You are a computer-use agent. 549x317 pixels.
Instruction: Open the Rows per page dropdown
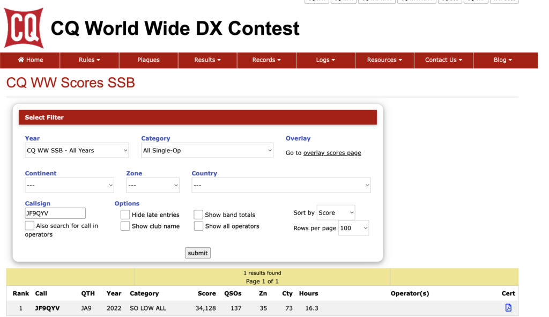click(x=353, y=228)
